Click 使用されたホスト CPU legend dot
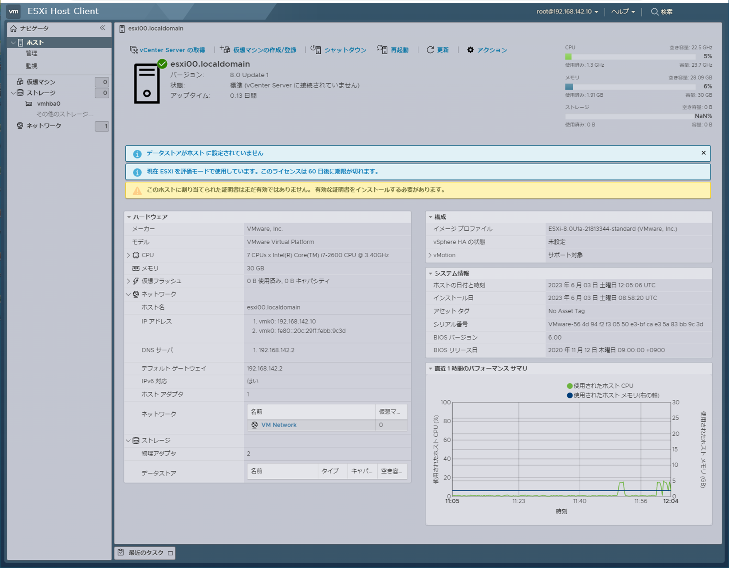This screenshot has height=568, width=729. 570,386
